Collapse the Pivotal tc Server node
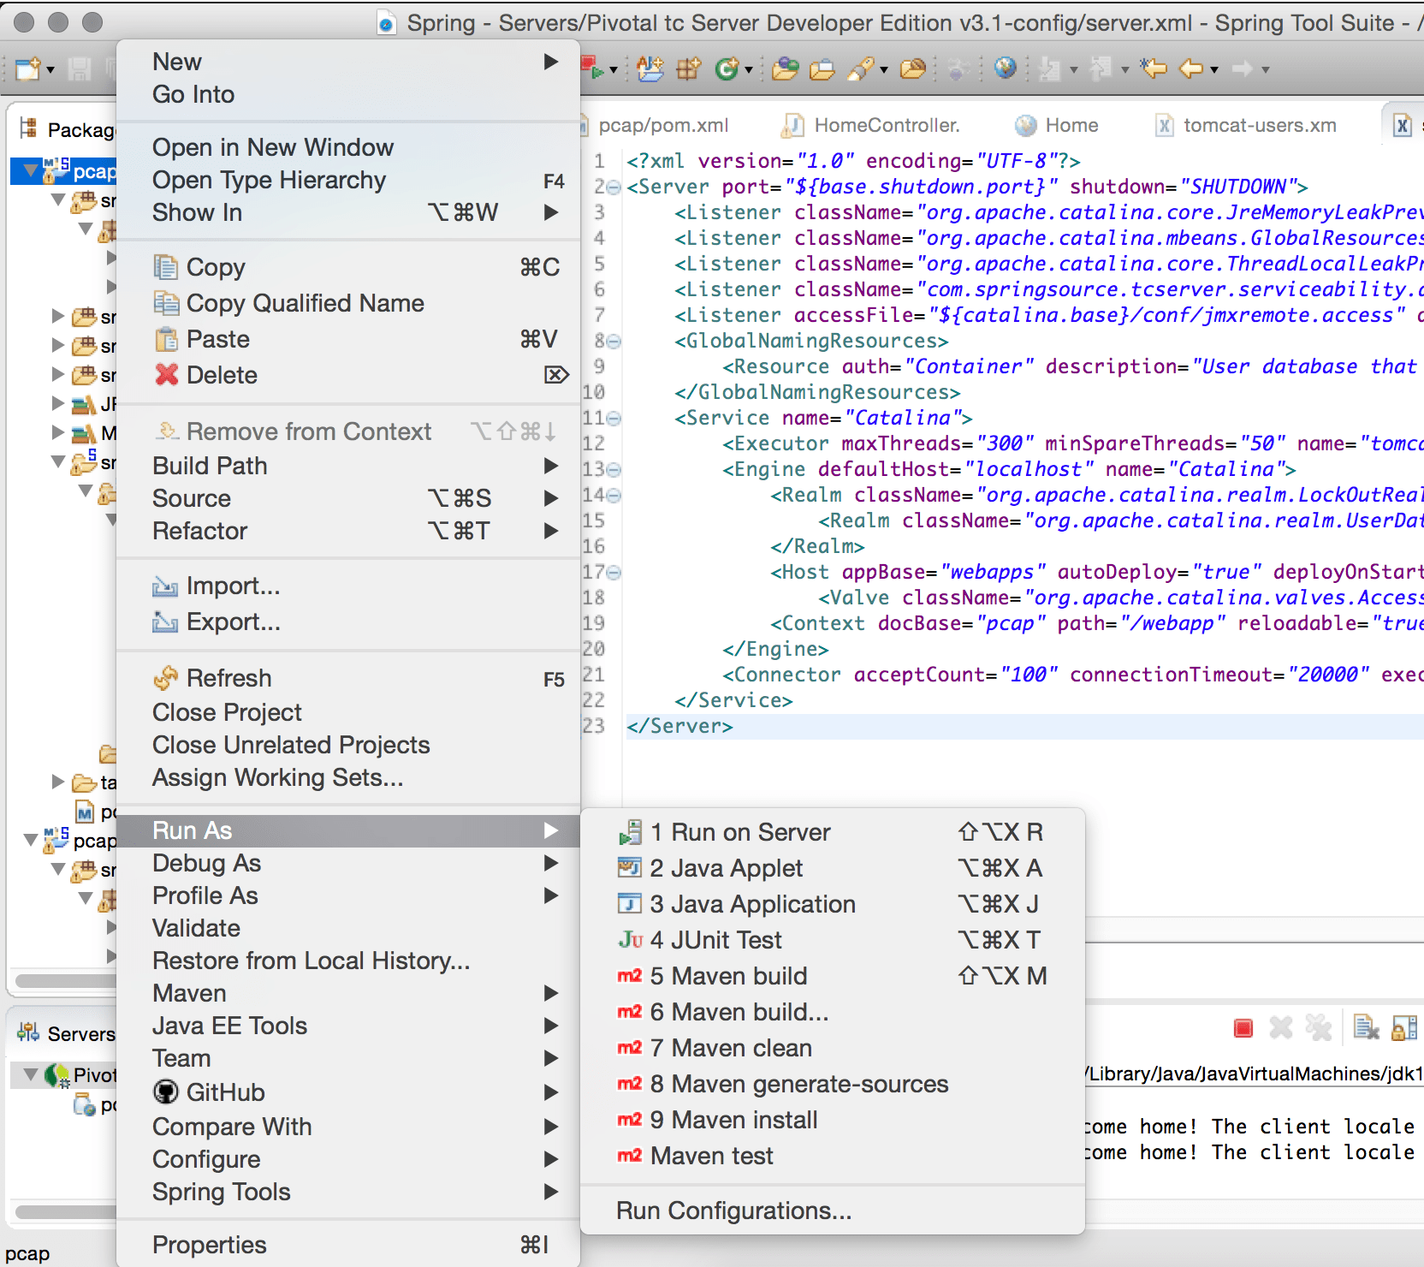1424x1267 pixels. [x=31, y=1074]
